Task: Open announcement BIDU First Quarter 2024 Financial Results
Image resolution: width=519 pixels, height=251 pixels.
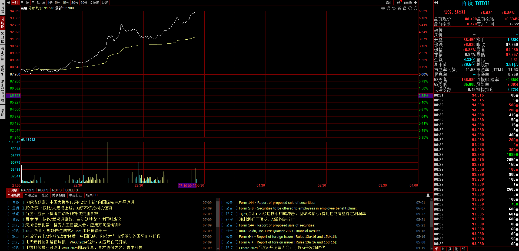Action: pos(280,231)
